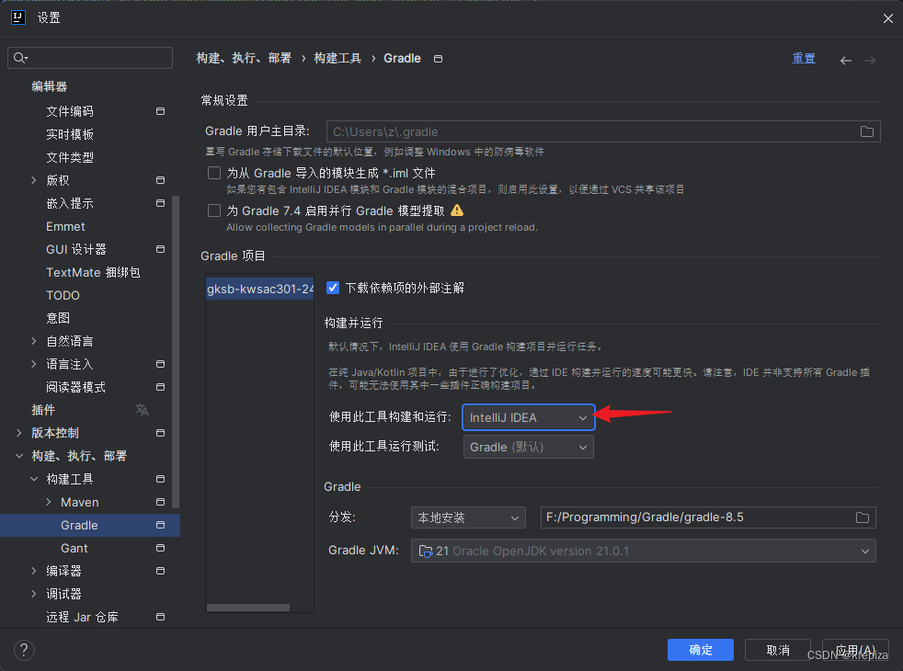Expand the Maven tree node
This screenshot has height=671, width=903.
49,502
